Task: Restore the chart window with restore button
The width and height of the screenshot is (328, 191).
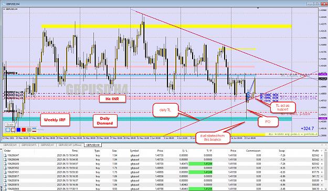Action: click(x=318, y=4)
